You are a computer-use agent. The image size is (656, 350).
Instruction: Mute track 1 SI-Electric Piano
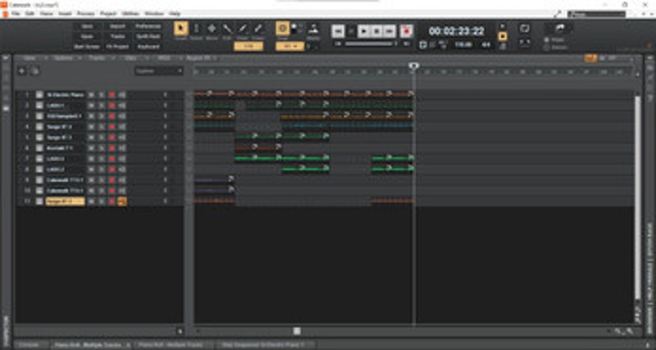91,95
